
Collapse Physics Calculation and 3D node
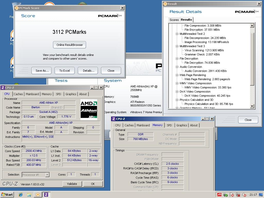[177, 100]
